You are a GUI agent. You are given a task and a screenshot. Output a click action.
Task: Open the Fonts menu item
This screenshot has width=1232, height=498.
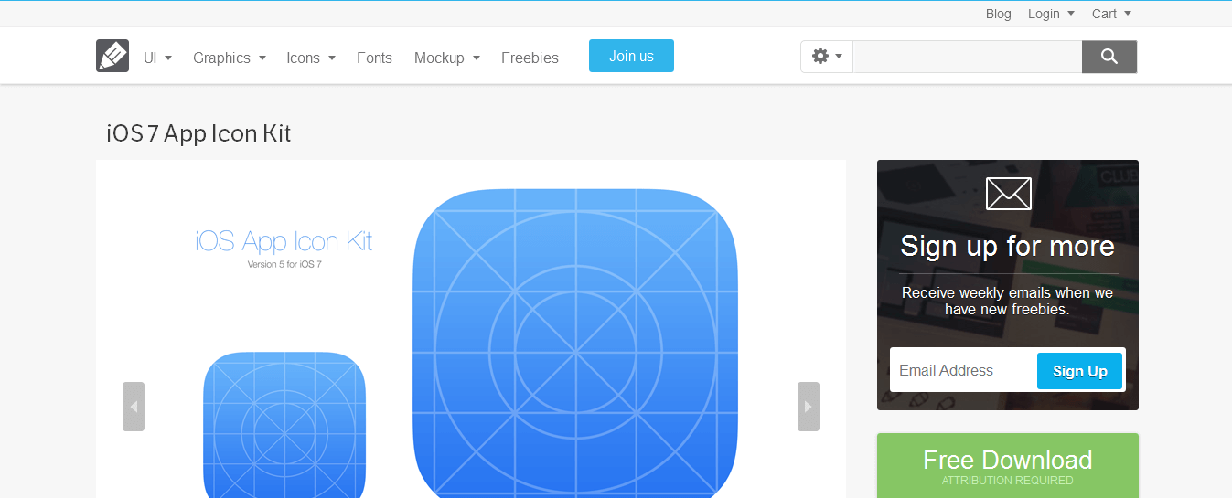(374, 58)
